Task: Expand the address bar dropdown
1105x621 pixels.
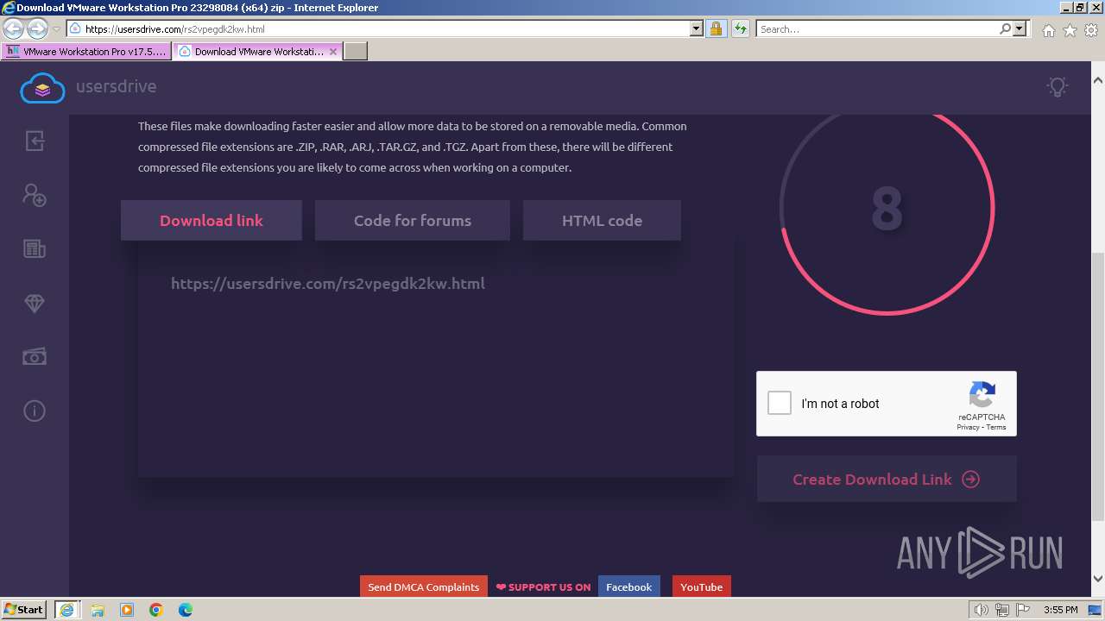Action: (697, 28)
